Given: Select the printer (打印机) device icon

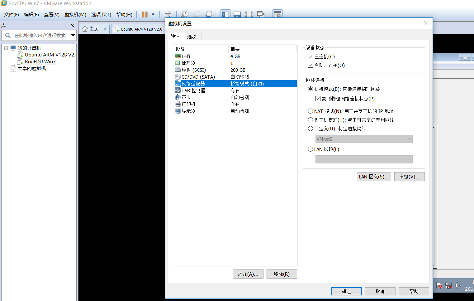Looking at the screenshot, I should coord(178,104).
